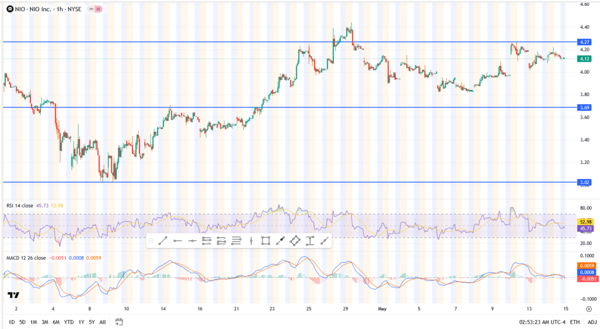This screenshot has height=329, width=600.
Task: Select the Fib Retracement drawing tool
Action: 207,241
